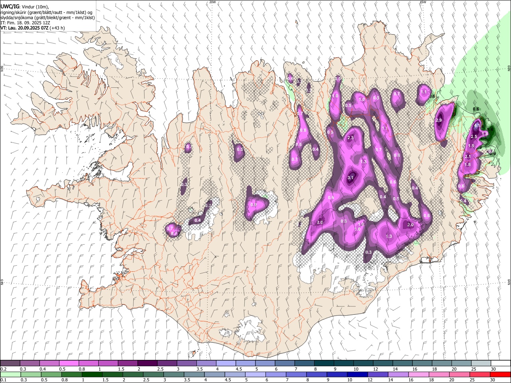The width and height of the screenshot is (511, 383).
Task: Click the '0.1' label on the lower scale
Action: [3, 380]
